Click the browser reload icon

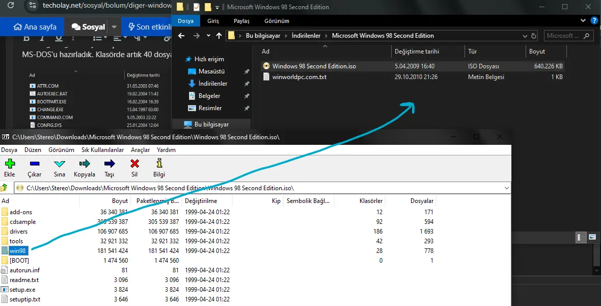pyautogui.click(x=11, y=6)
